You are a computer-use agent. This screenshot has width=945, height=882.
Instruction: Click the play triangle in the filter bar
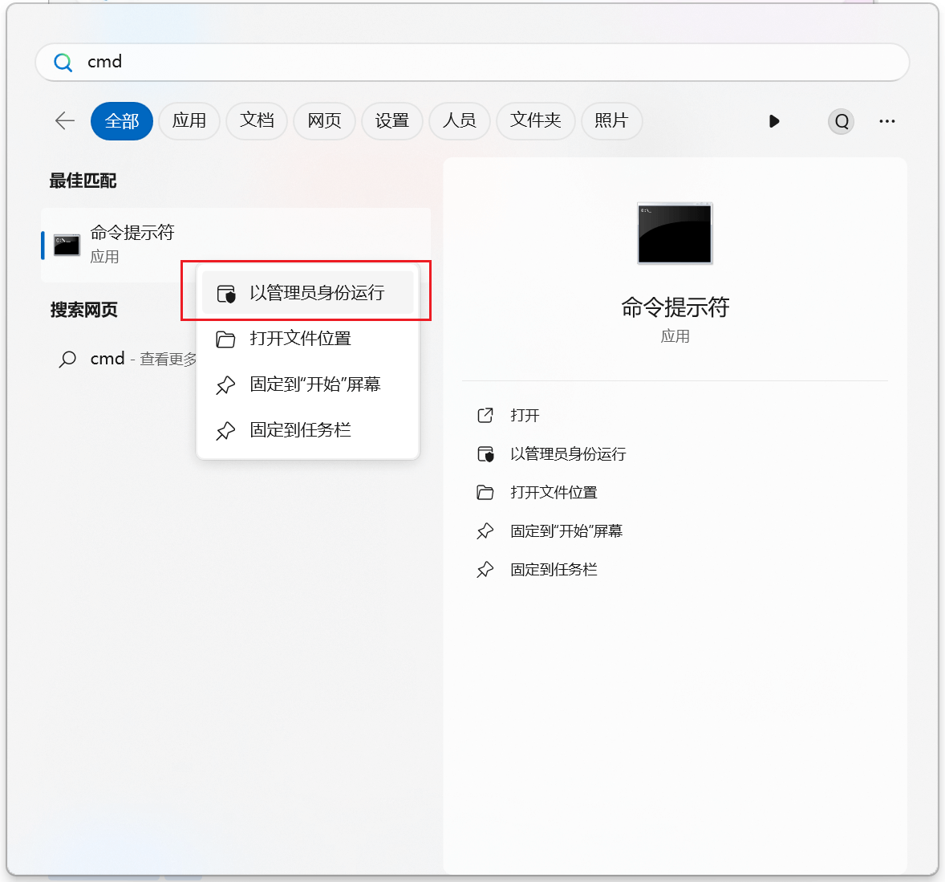point(773,121)
